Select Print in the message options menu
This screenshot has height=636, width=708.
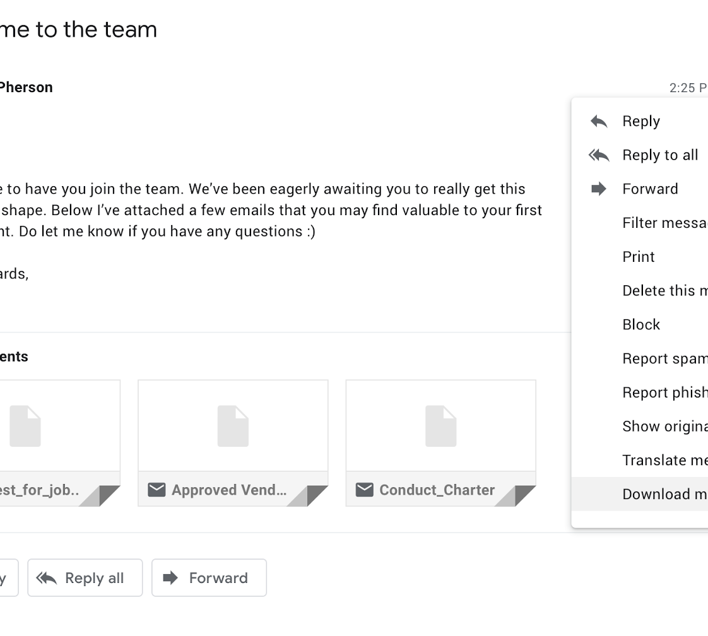[x=639, y=257]
